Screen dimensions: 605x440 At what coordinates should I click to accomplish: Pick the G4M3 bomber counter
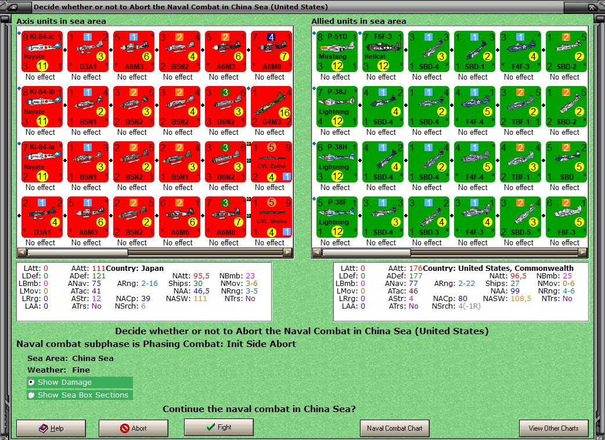coord(271,106)
